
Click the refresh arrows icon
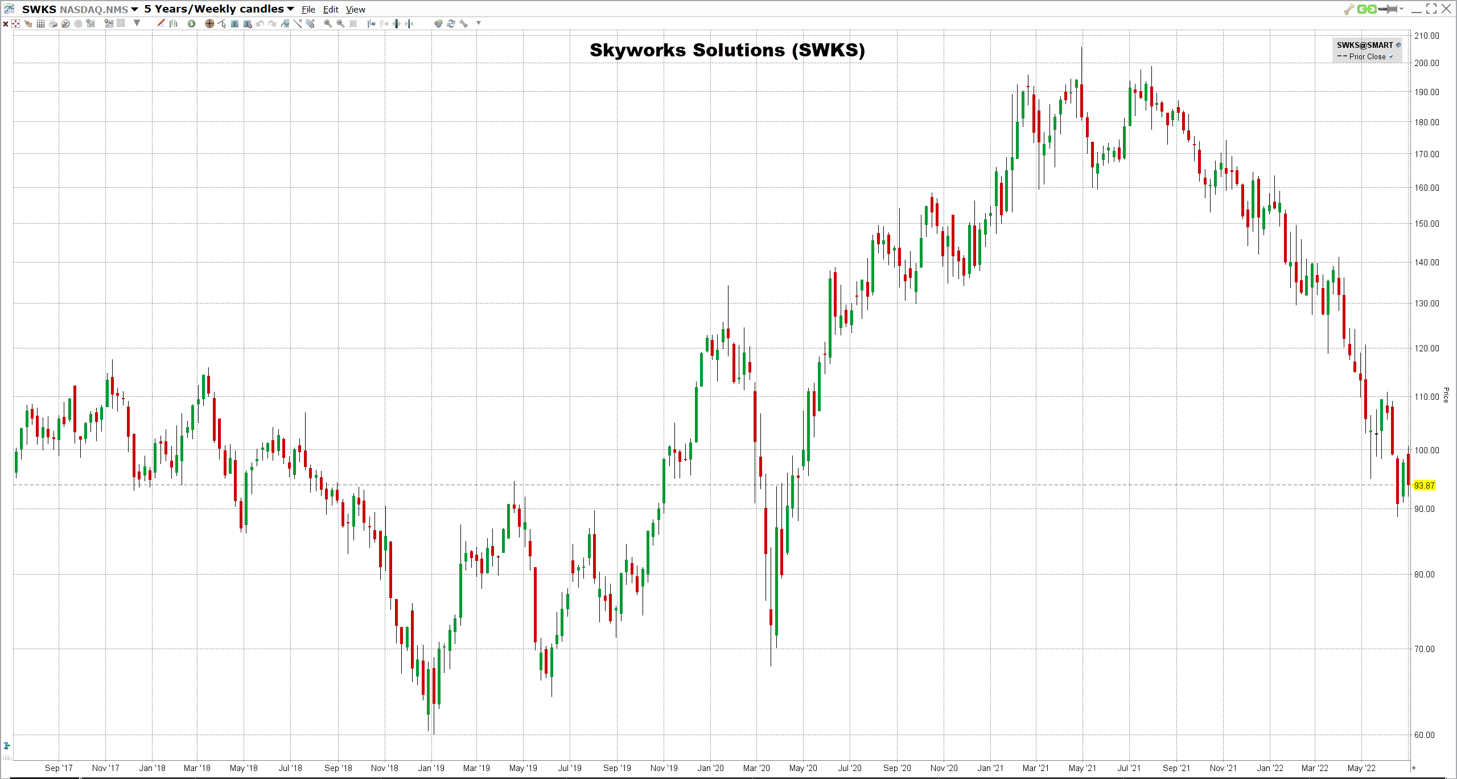coord(451,23)
